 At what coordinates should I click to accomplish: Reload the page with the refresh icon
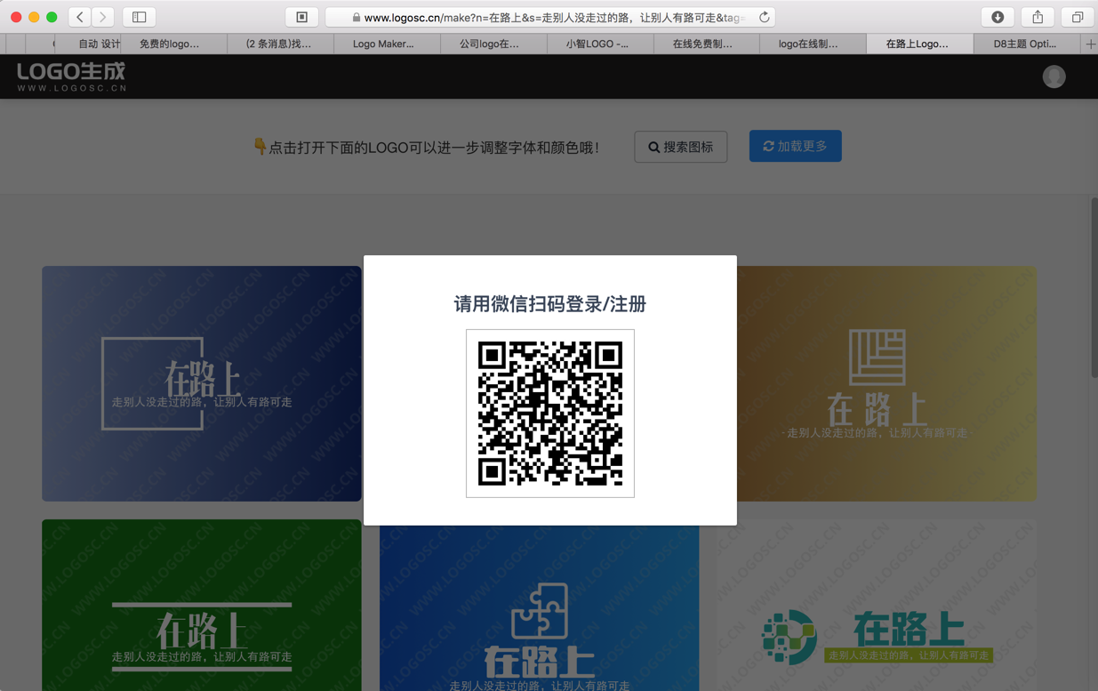(x=764, y=17)
